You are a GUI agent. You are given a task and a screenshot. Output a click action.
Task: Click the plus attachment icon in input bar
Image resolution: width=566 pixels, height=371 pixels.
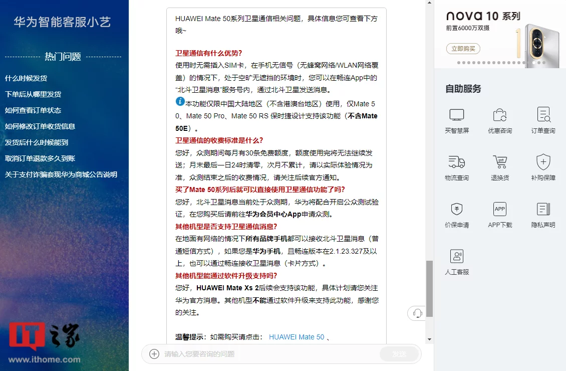pyautogui.click(x=154, y=354)
